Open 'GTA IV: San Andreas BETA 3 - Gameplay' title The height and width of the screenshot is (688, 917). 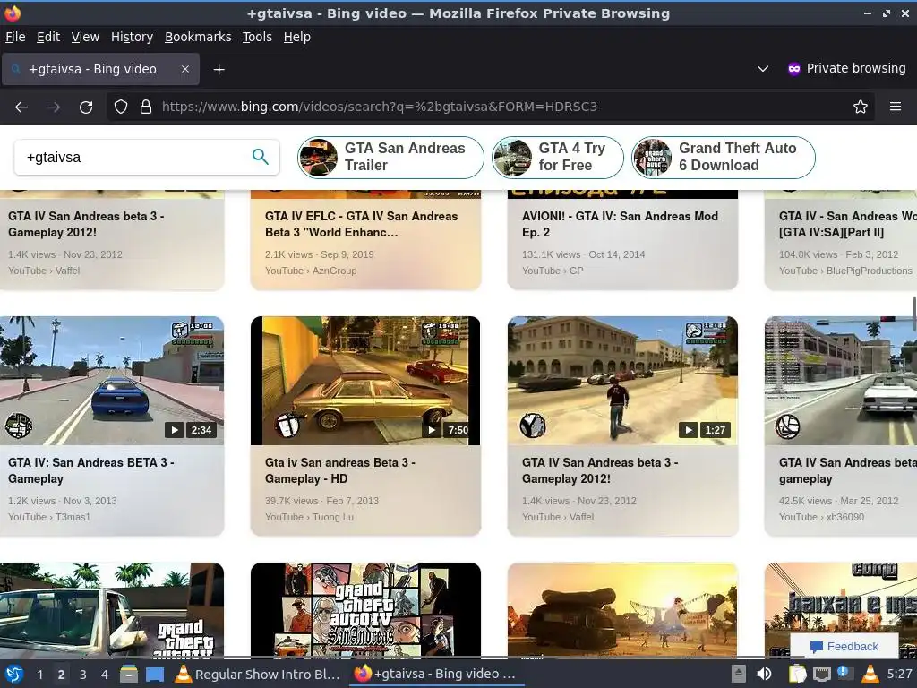pos(91,470)
